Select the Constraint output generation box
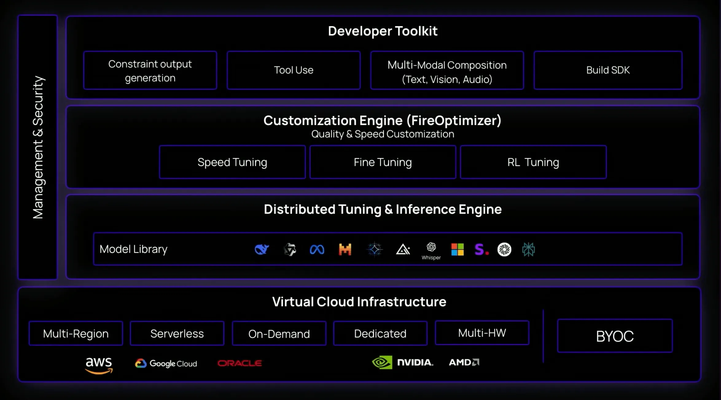Screen dimensions: 721x400 coord(150,71)
